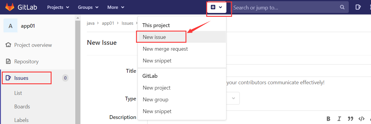Toggle the plus create-new dropdown

(x=217, y=7)
